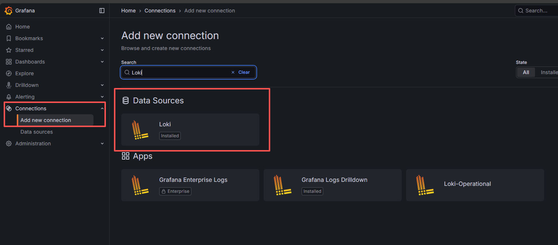Expand the Bookmarks section chevron
Screen dimensions: 558x245
coord(102,38)
